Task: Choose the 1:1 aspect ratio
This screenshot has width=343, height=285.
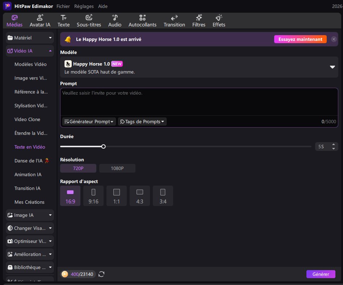Action: pyautogui.click(x=117, y=196)
